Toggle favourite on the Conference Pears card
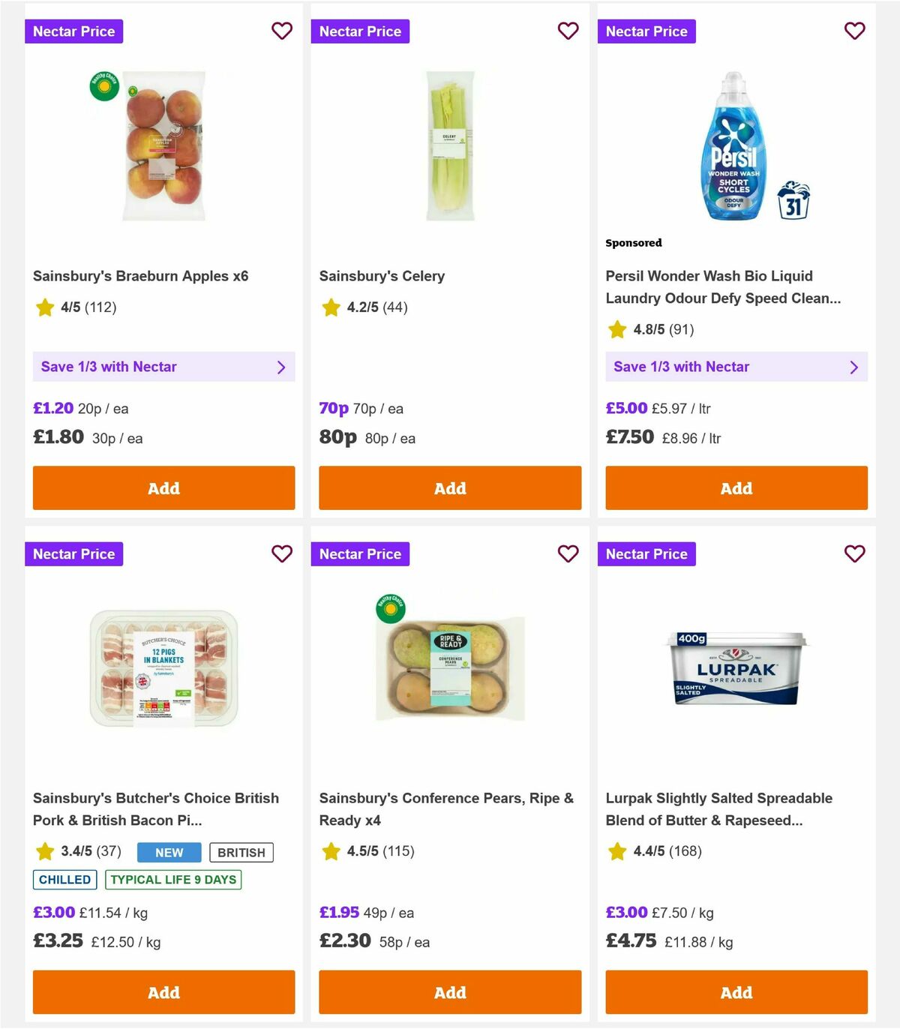 568,553
